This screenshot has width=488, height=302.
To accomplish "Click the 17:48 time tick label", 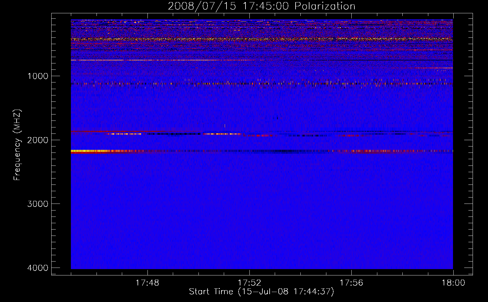I will click(147, 283).
